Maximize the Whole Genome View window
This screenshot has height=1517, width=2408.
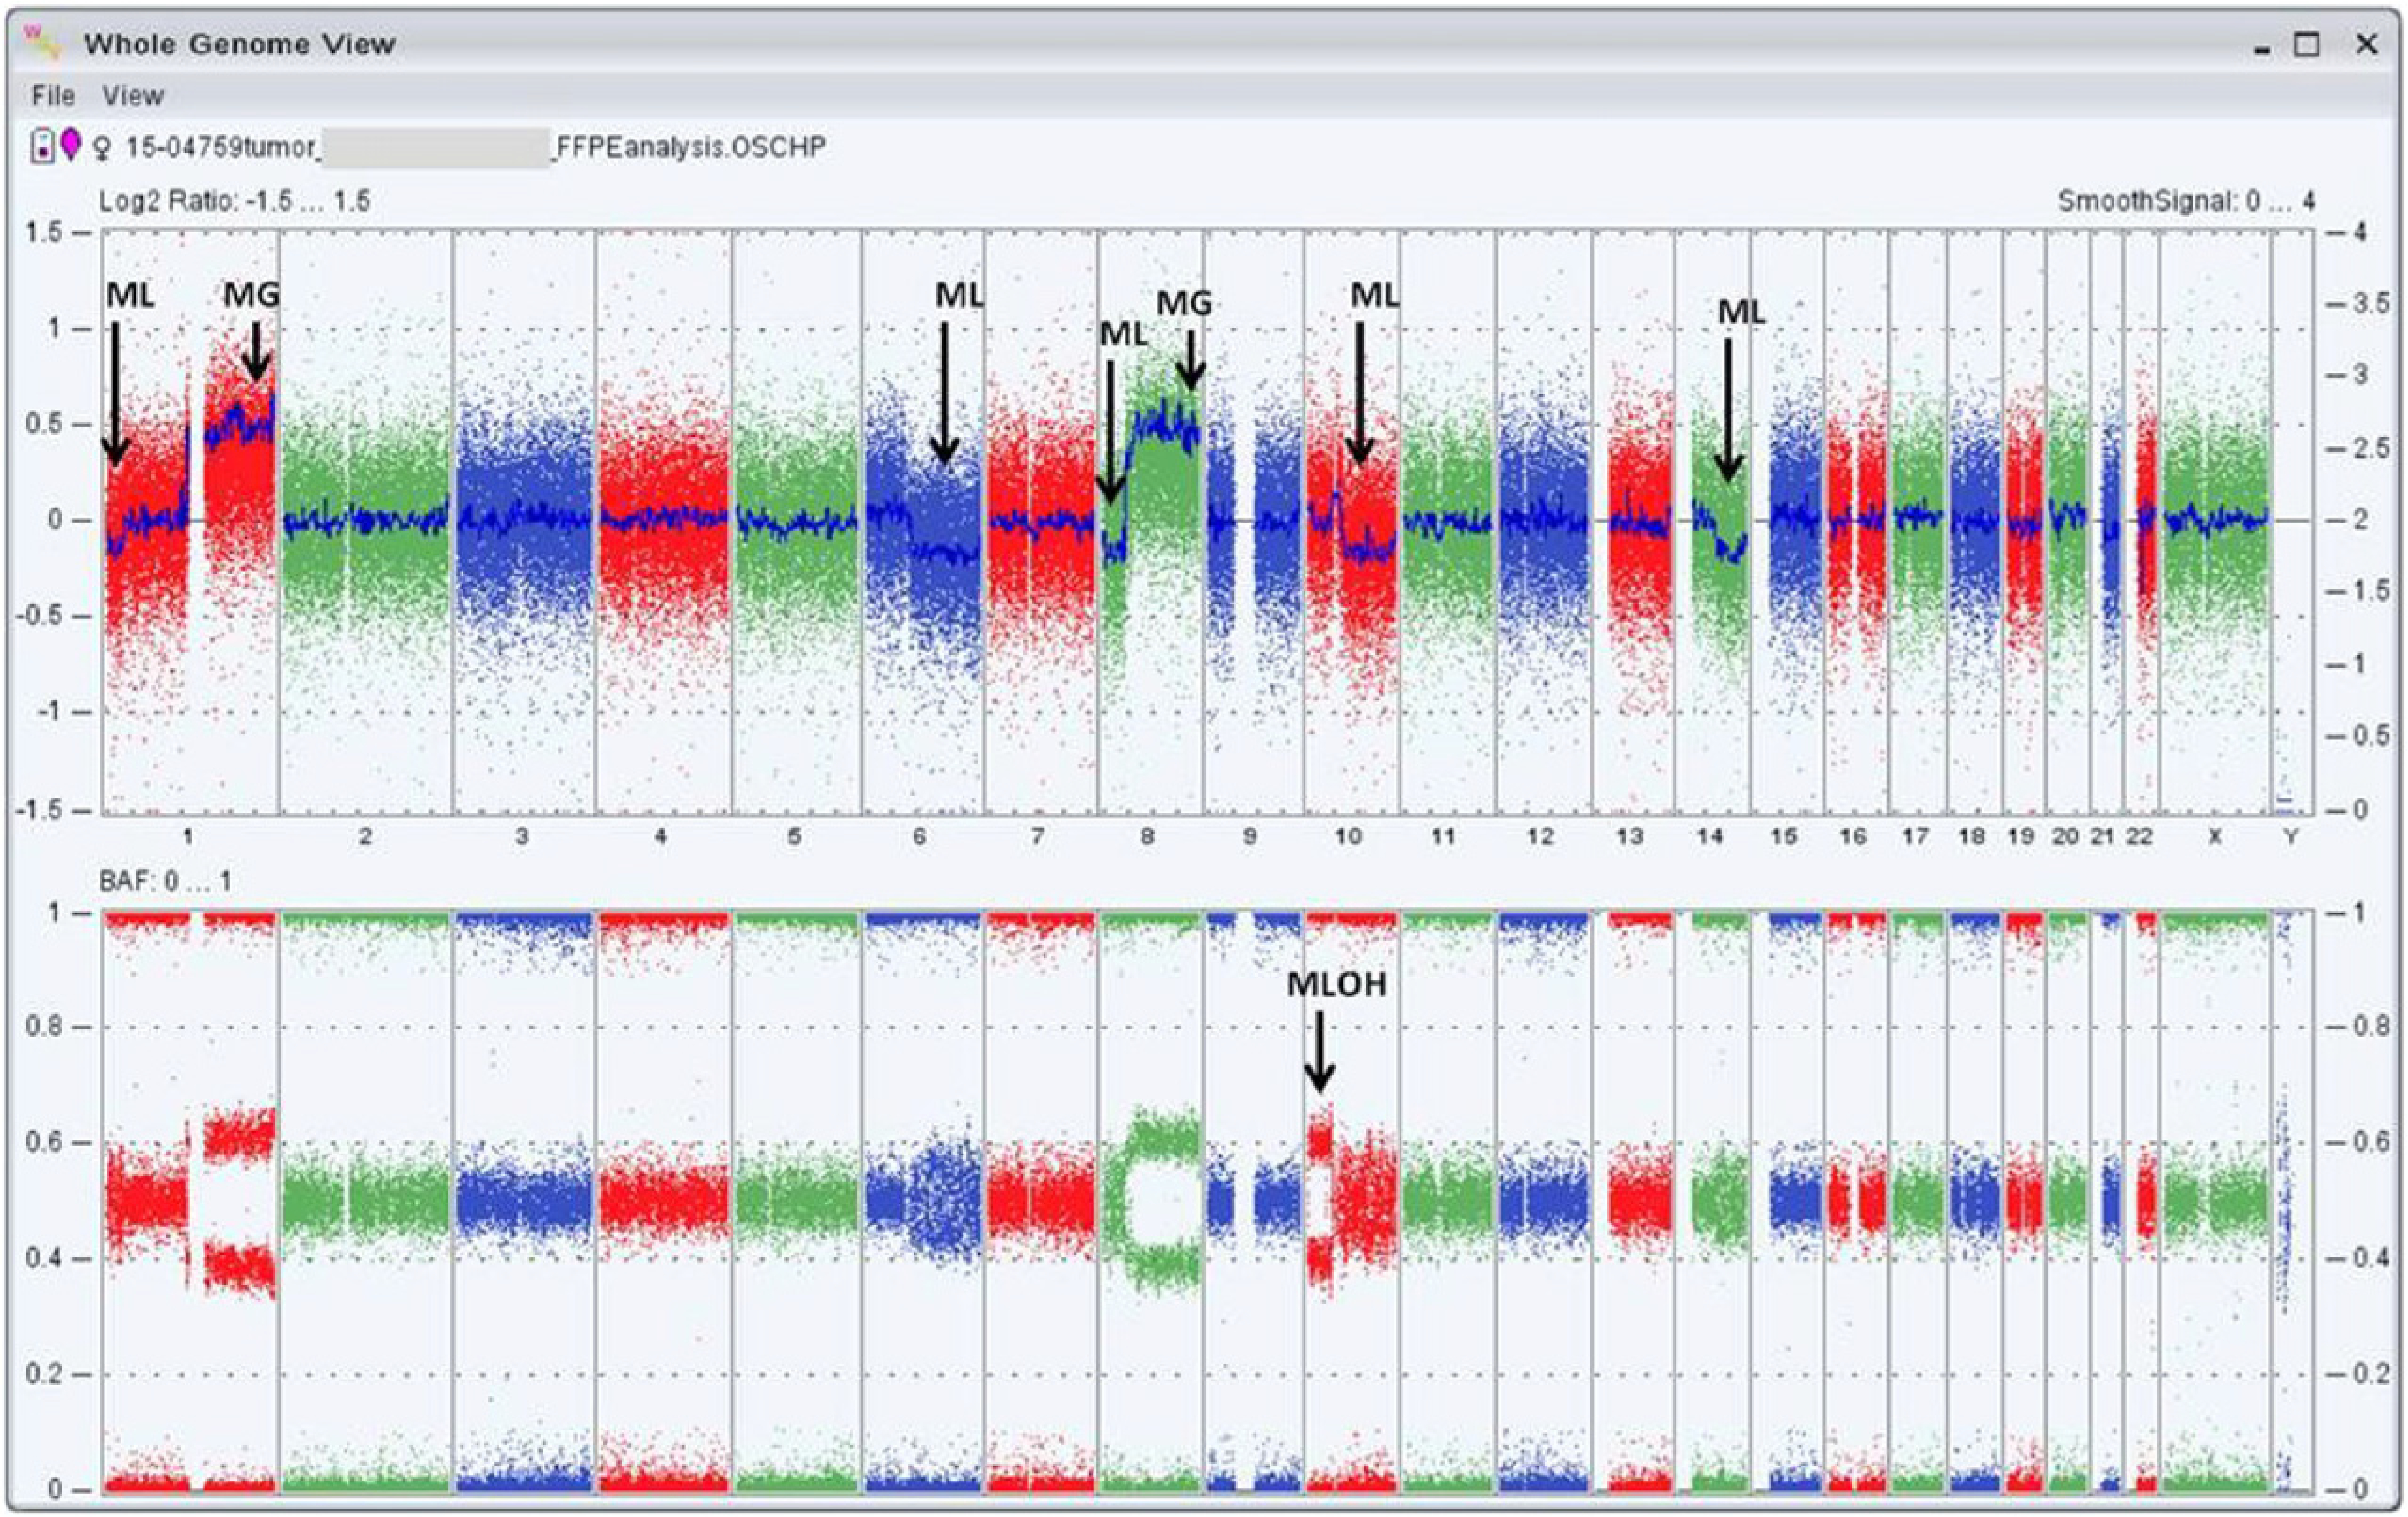(x=2307, y=44)
